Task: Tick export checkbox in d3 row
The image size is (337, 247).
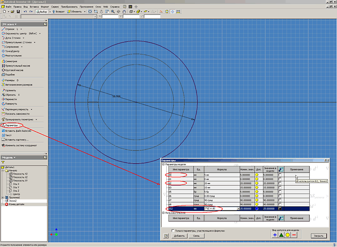Action: click(280, 187)
